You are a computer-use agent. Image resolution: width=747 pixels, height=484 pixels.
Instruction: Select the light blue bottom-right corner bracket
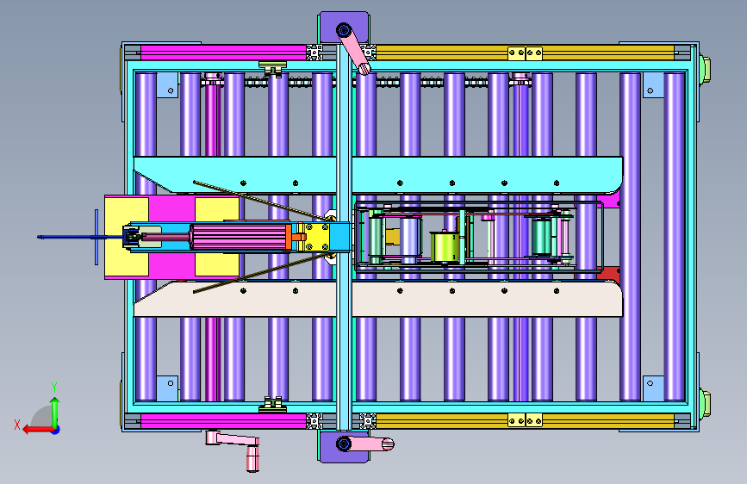[653, 388]
